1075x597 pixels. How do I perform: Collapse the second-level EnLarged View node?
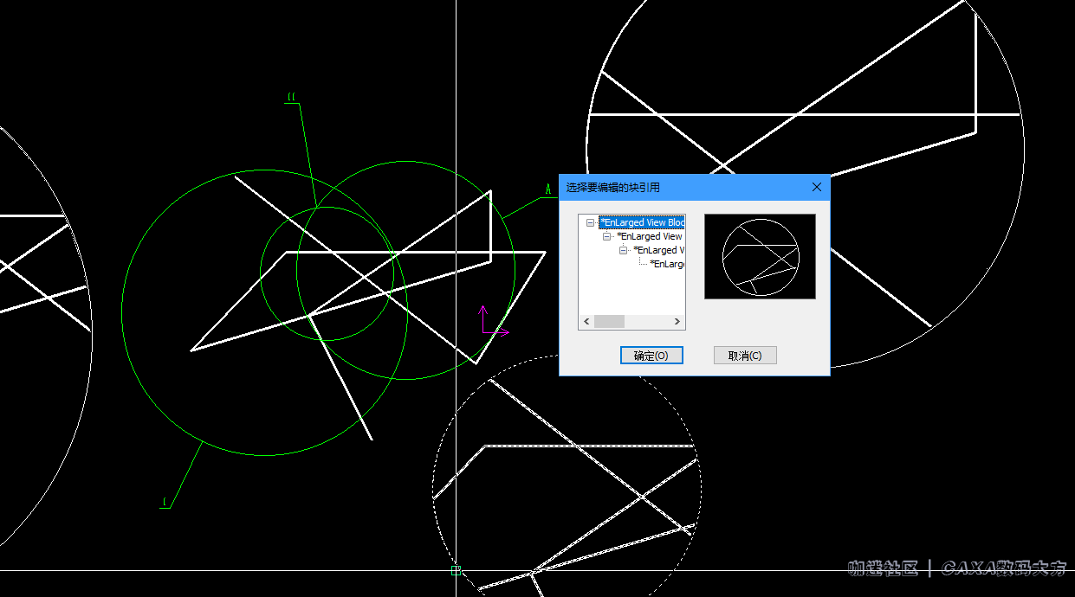click(x=607, y=236)
